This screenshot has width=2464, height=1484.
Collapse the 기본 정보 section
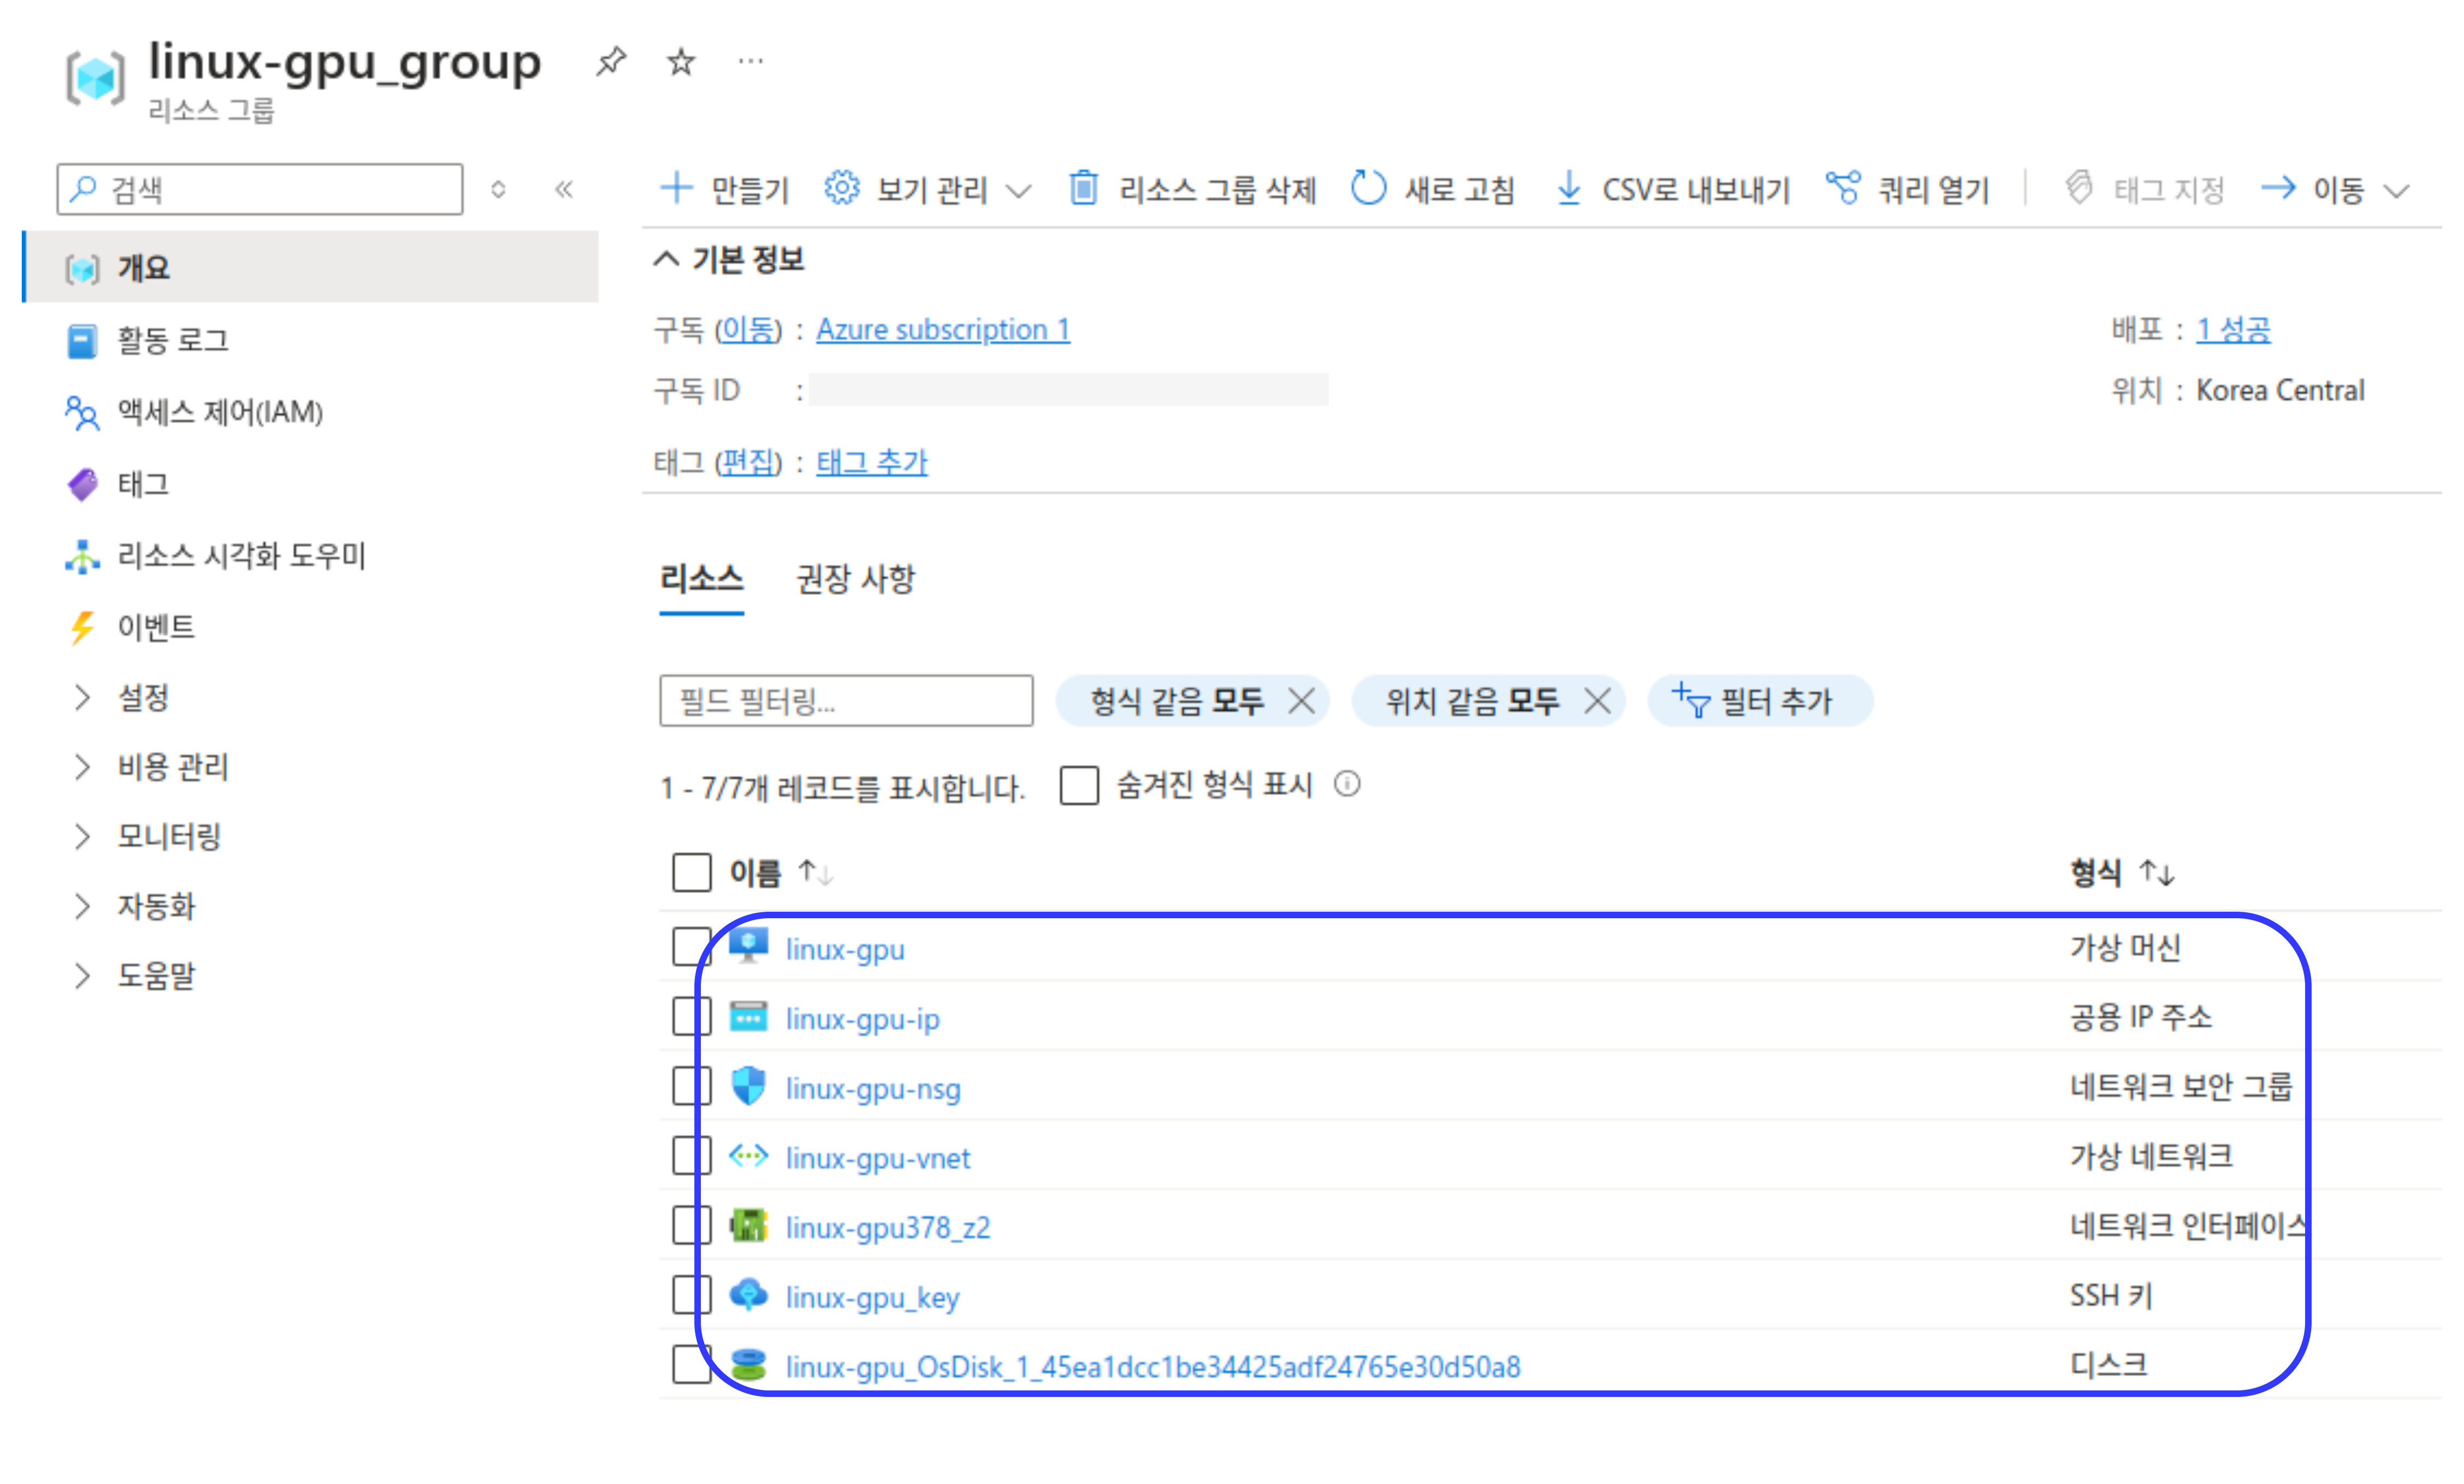click(x=666, y=260)
